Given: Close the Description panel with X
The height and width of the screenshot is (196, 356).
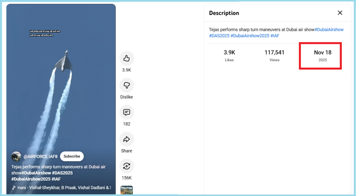Looking at the screenshot, I should 340,13.
